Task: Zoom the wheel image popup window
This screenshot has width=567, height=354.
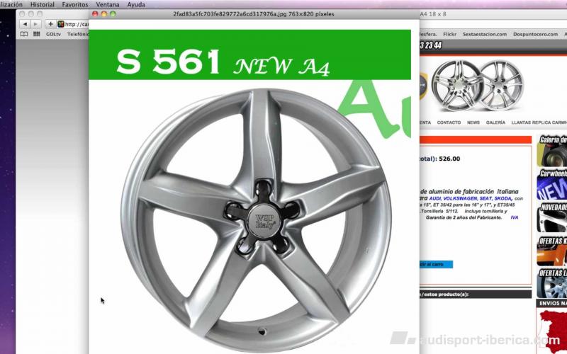Action: click(113, 14)
